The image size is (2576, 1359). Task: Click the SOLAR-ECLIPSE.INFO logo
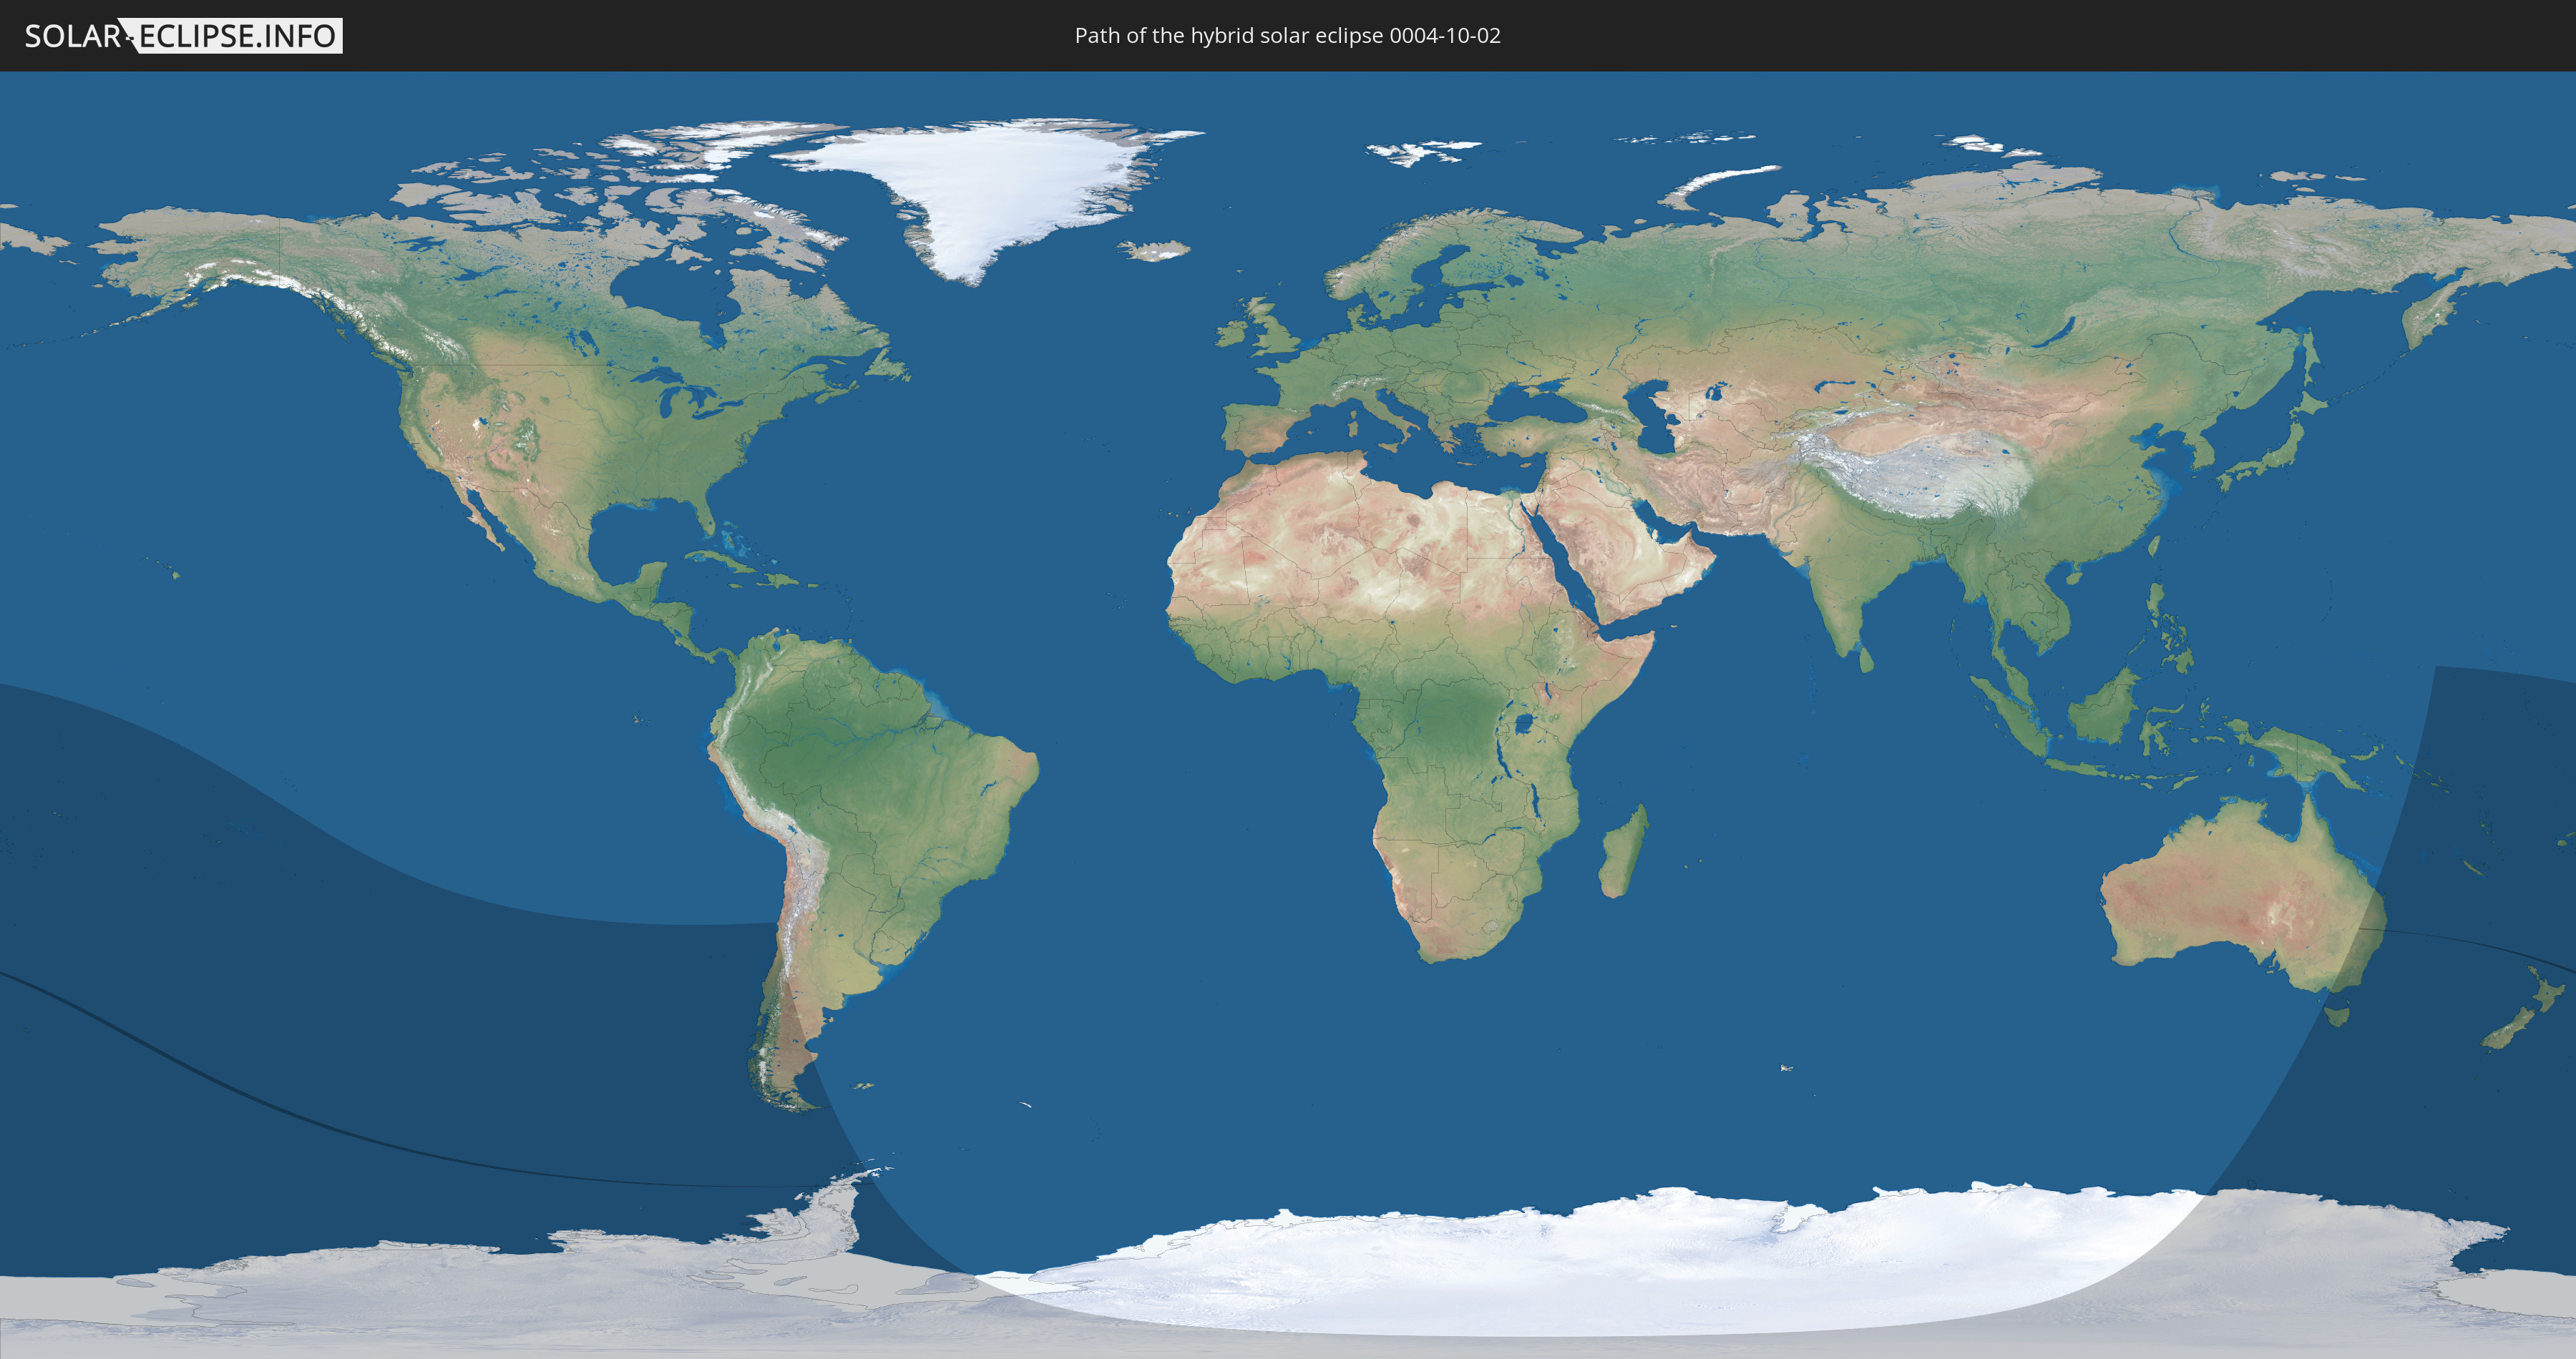(183, 36)
